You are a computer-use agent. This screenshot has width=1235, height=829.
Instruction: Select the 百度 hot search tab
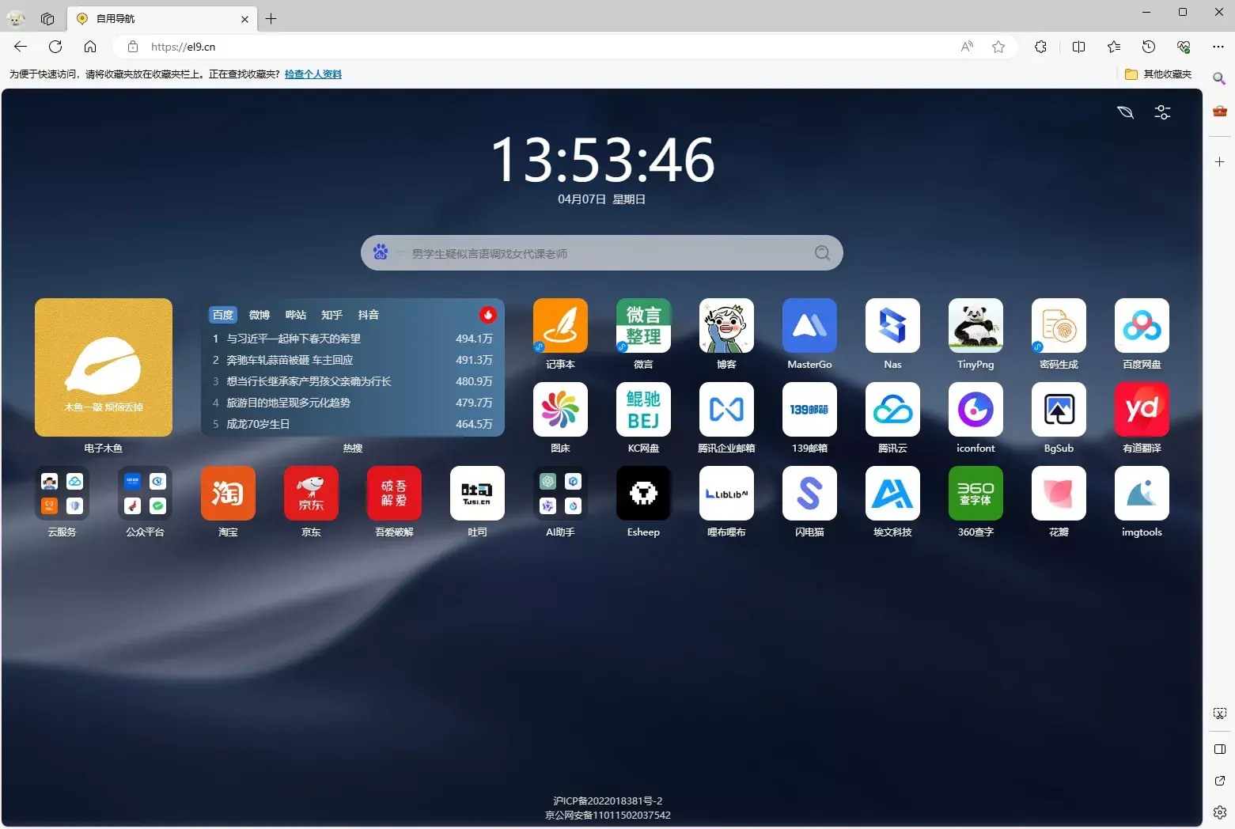click(223, 315)
